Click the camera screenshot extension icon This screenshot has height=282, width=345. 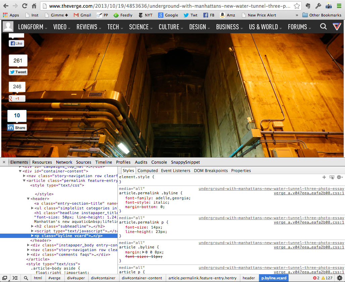coord(329,6)
